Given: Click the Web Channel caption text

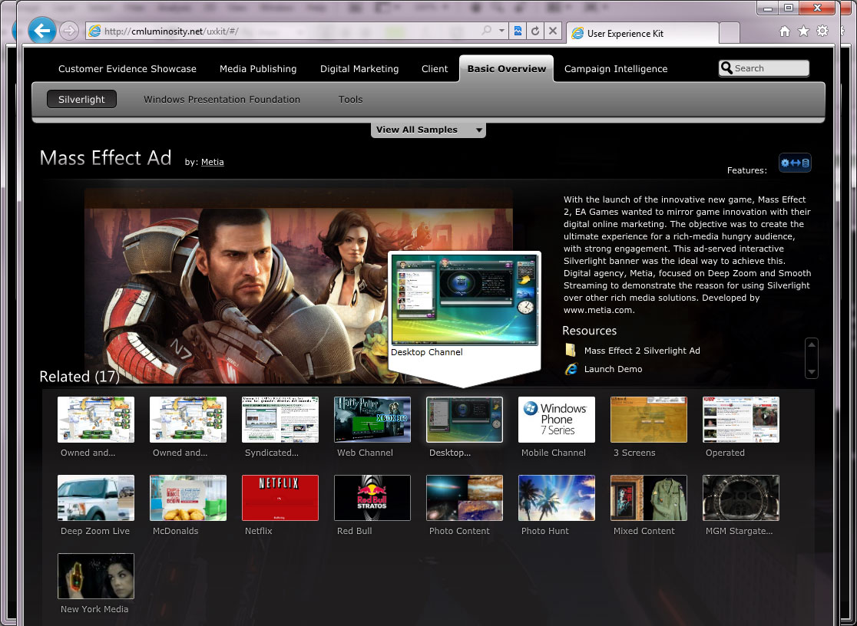Looking at the screenshot, I should (365, 453).
